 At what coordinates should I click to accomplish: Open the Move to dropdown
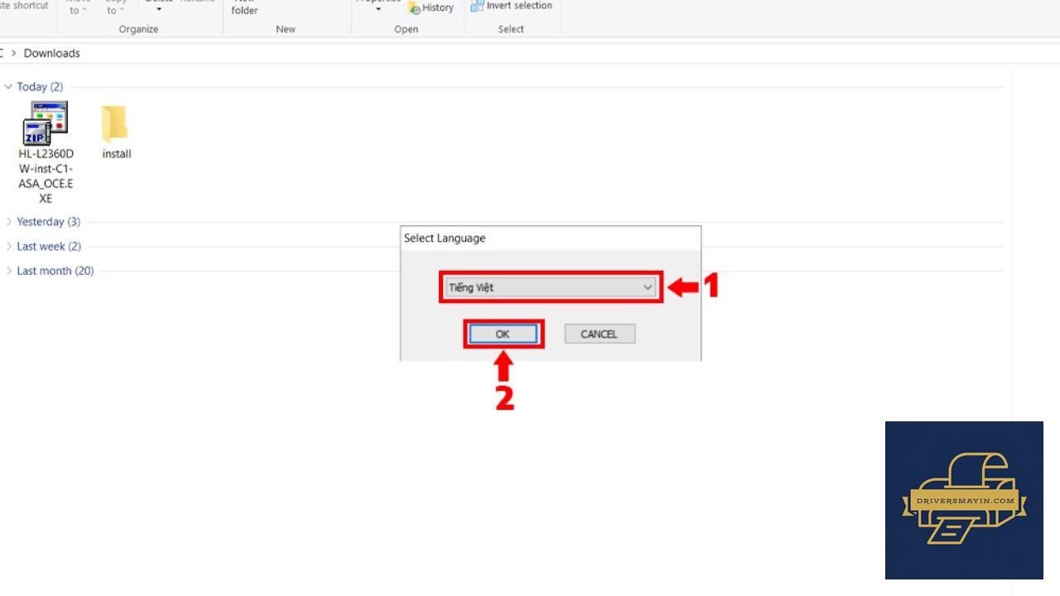pos(77,9)
